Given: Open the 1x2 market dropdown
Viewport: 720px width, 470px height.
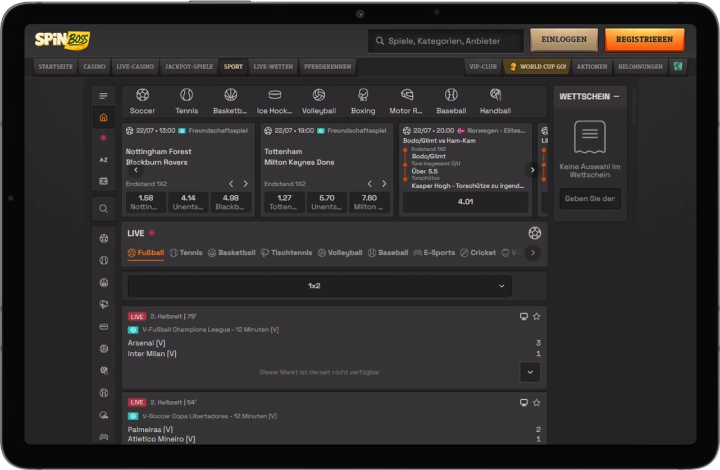Looking at the screenshot, I should [320, 286].
